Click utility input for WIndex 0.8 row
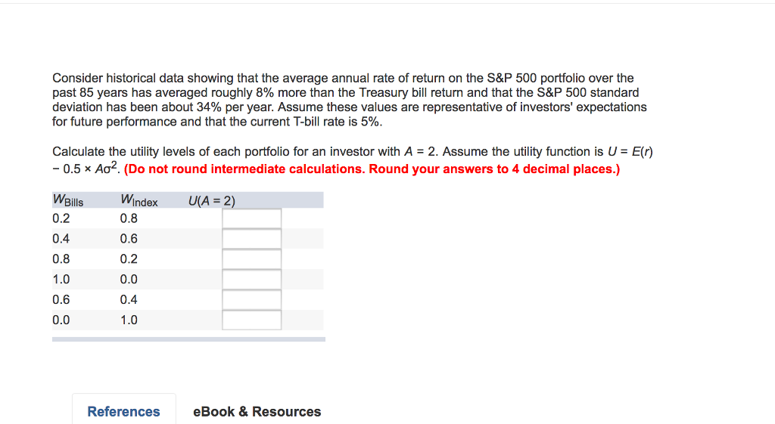This screenshot has height=424, width=775. coord(251,218)
